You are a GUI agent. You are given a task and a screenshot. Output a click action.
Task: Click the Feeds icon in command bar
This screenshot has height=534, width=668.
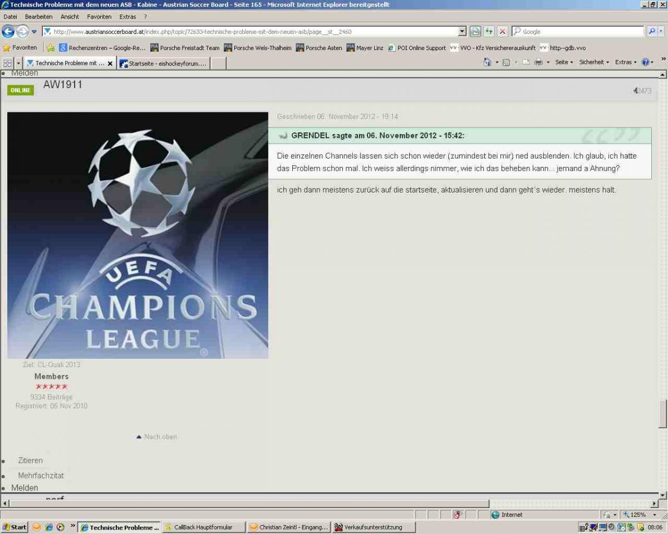pos(506,62)
